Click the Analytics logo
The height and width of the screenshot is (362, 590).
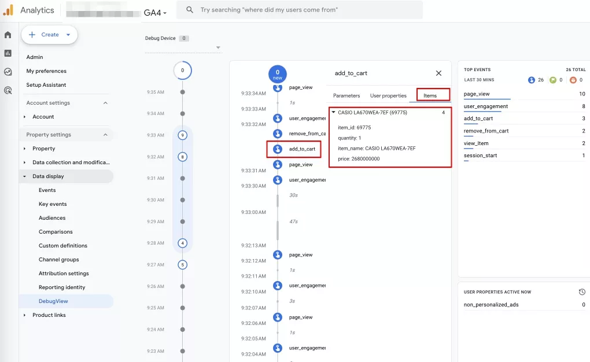(8, 10)
